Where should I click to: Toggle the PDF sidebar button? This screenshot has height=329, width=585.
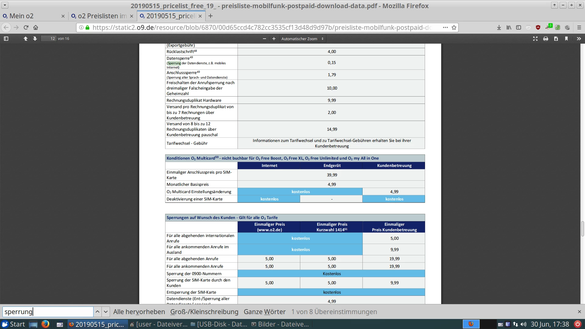6,39
